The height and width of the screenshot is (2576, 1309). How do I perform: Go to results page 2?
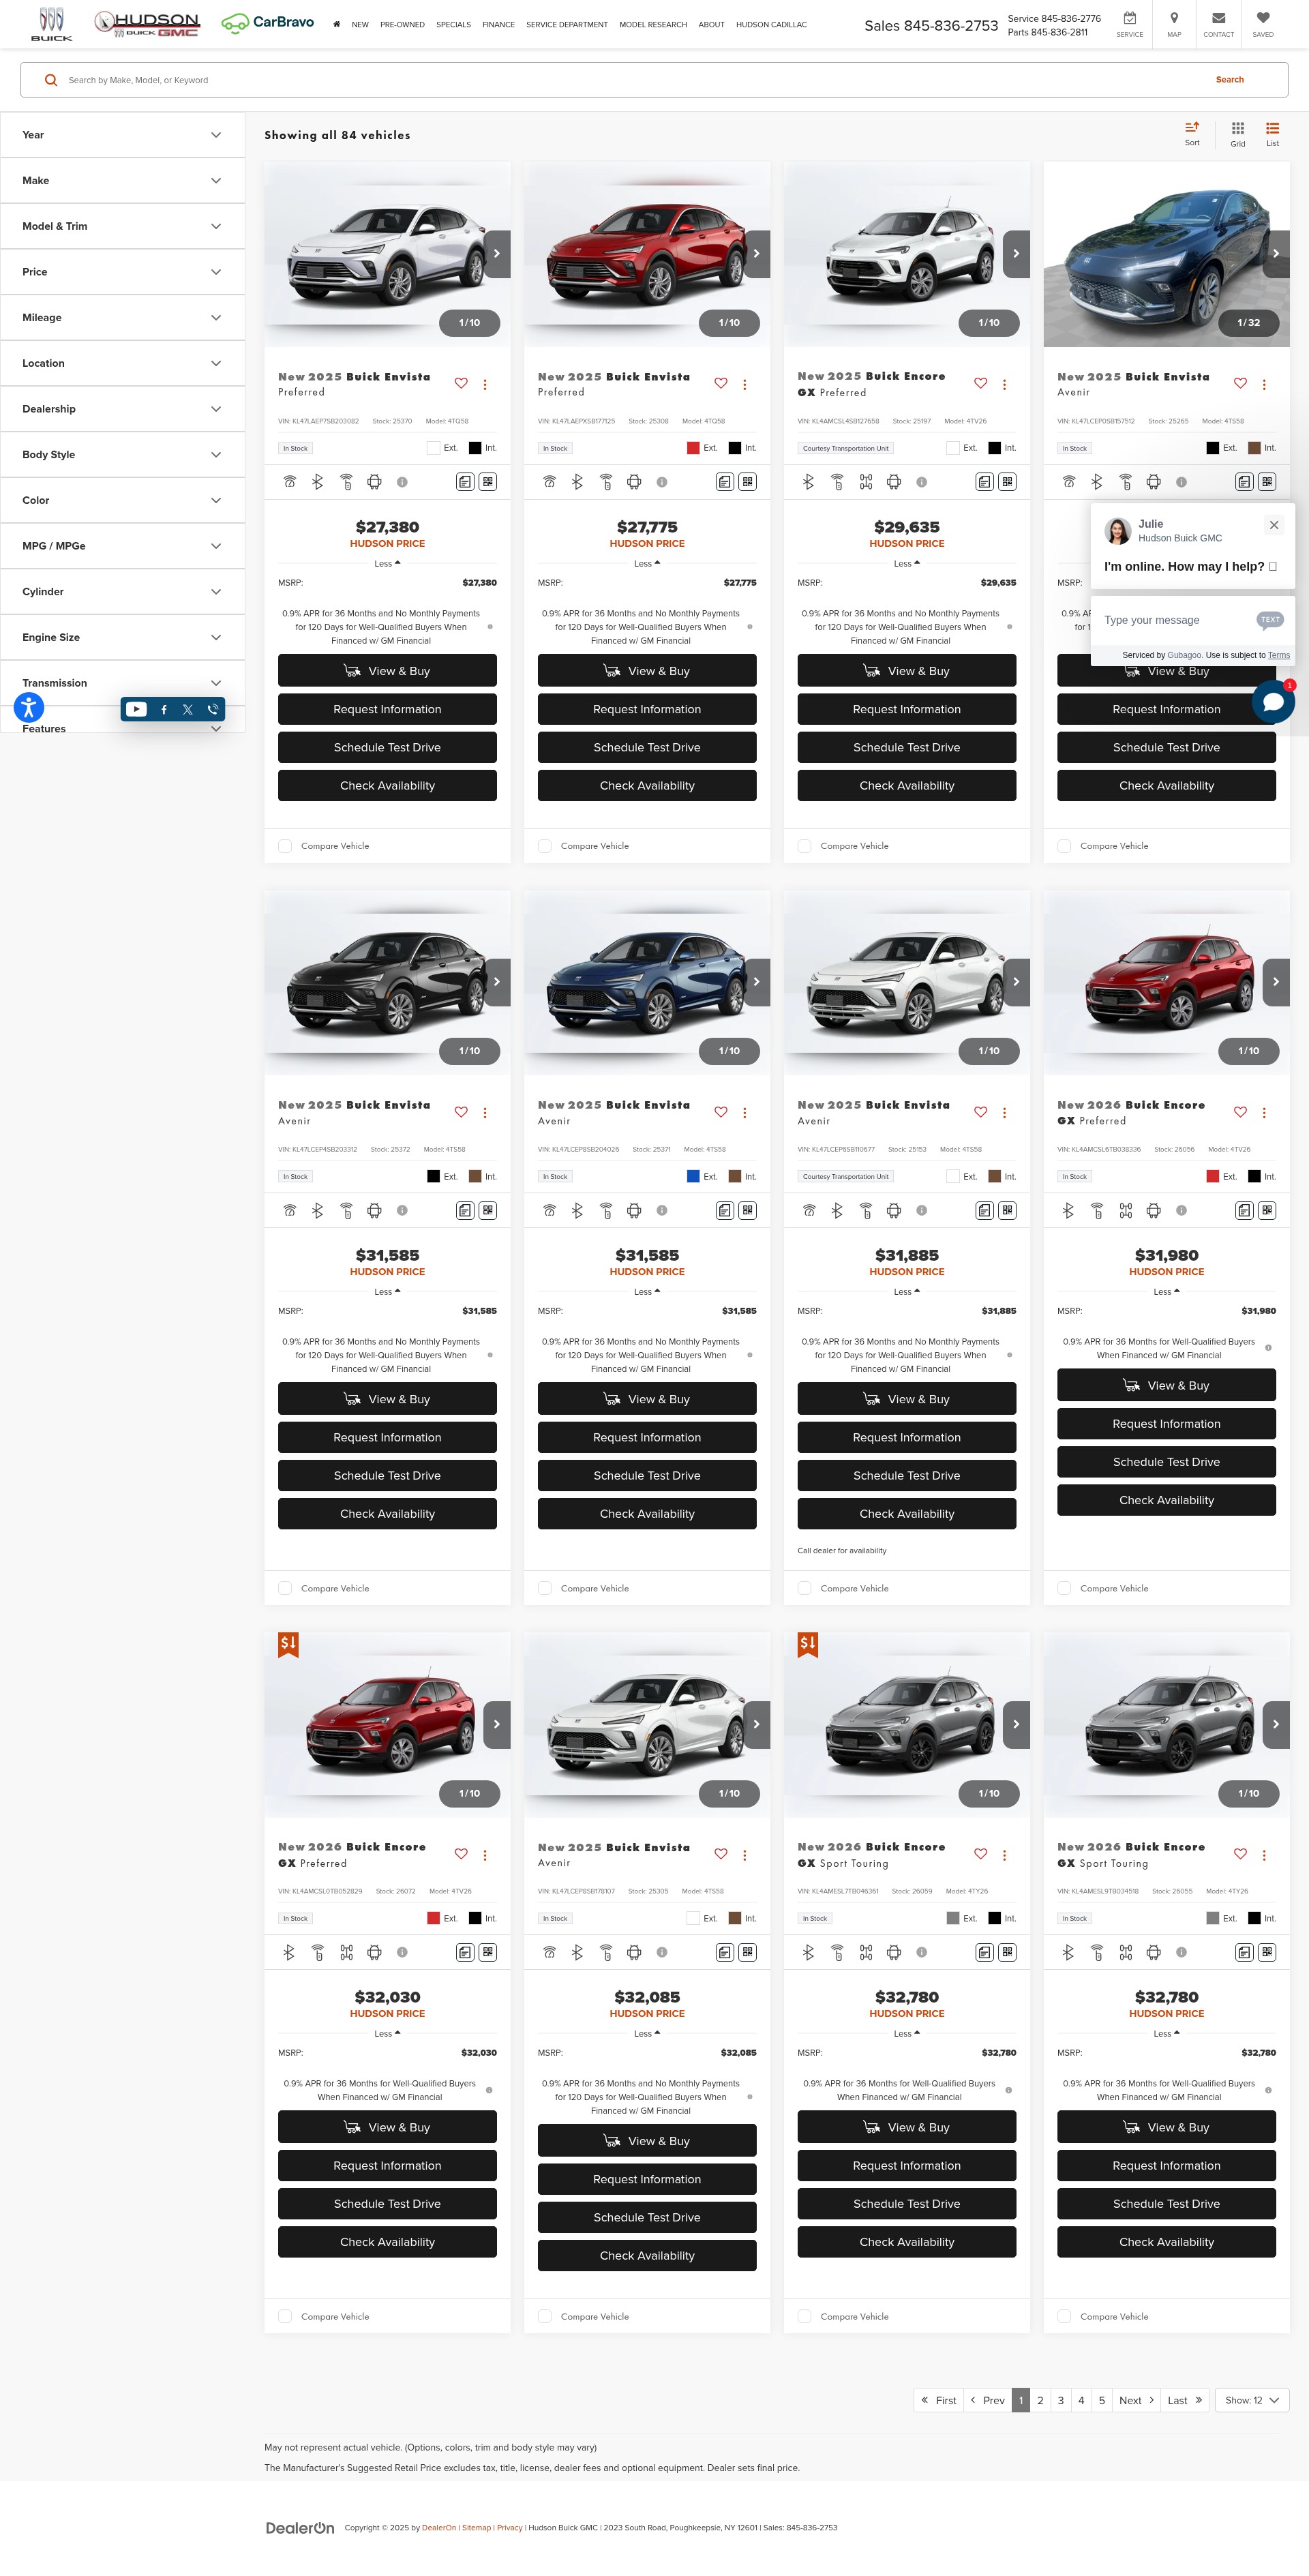[x=1040, y=2400]
